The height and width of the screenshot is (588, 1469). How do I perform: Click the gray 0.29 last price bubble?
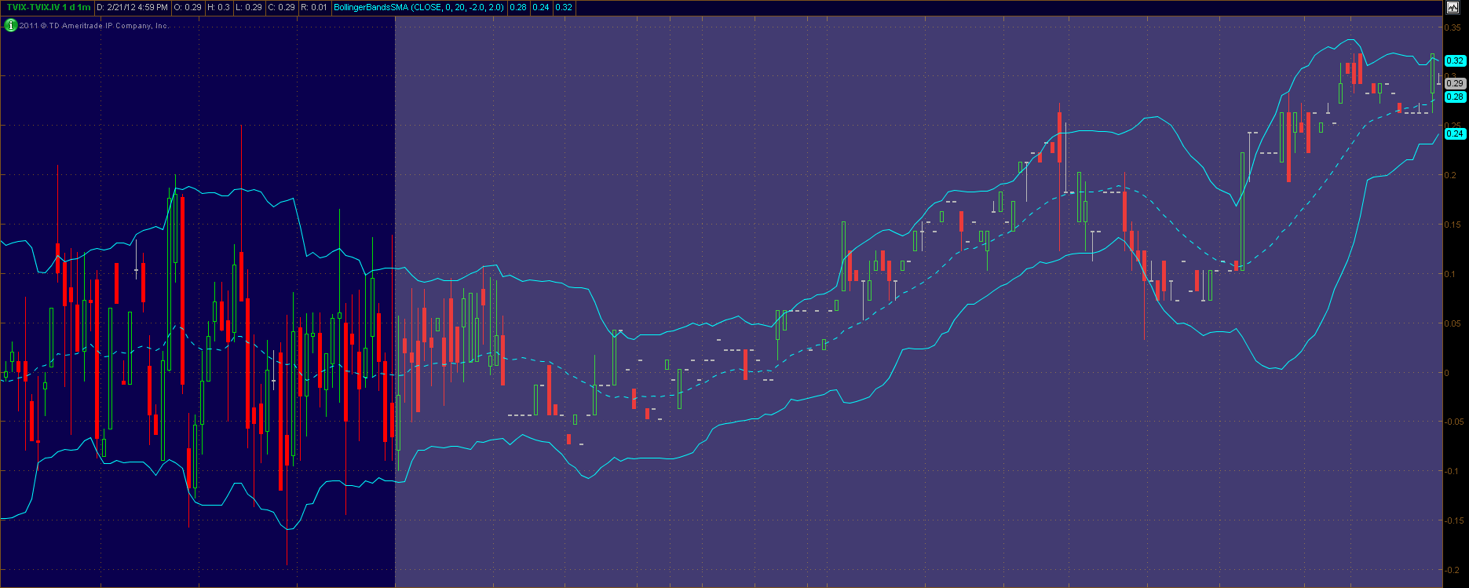(x=1455, y=83)
